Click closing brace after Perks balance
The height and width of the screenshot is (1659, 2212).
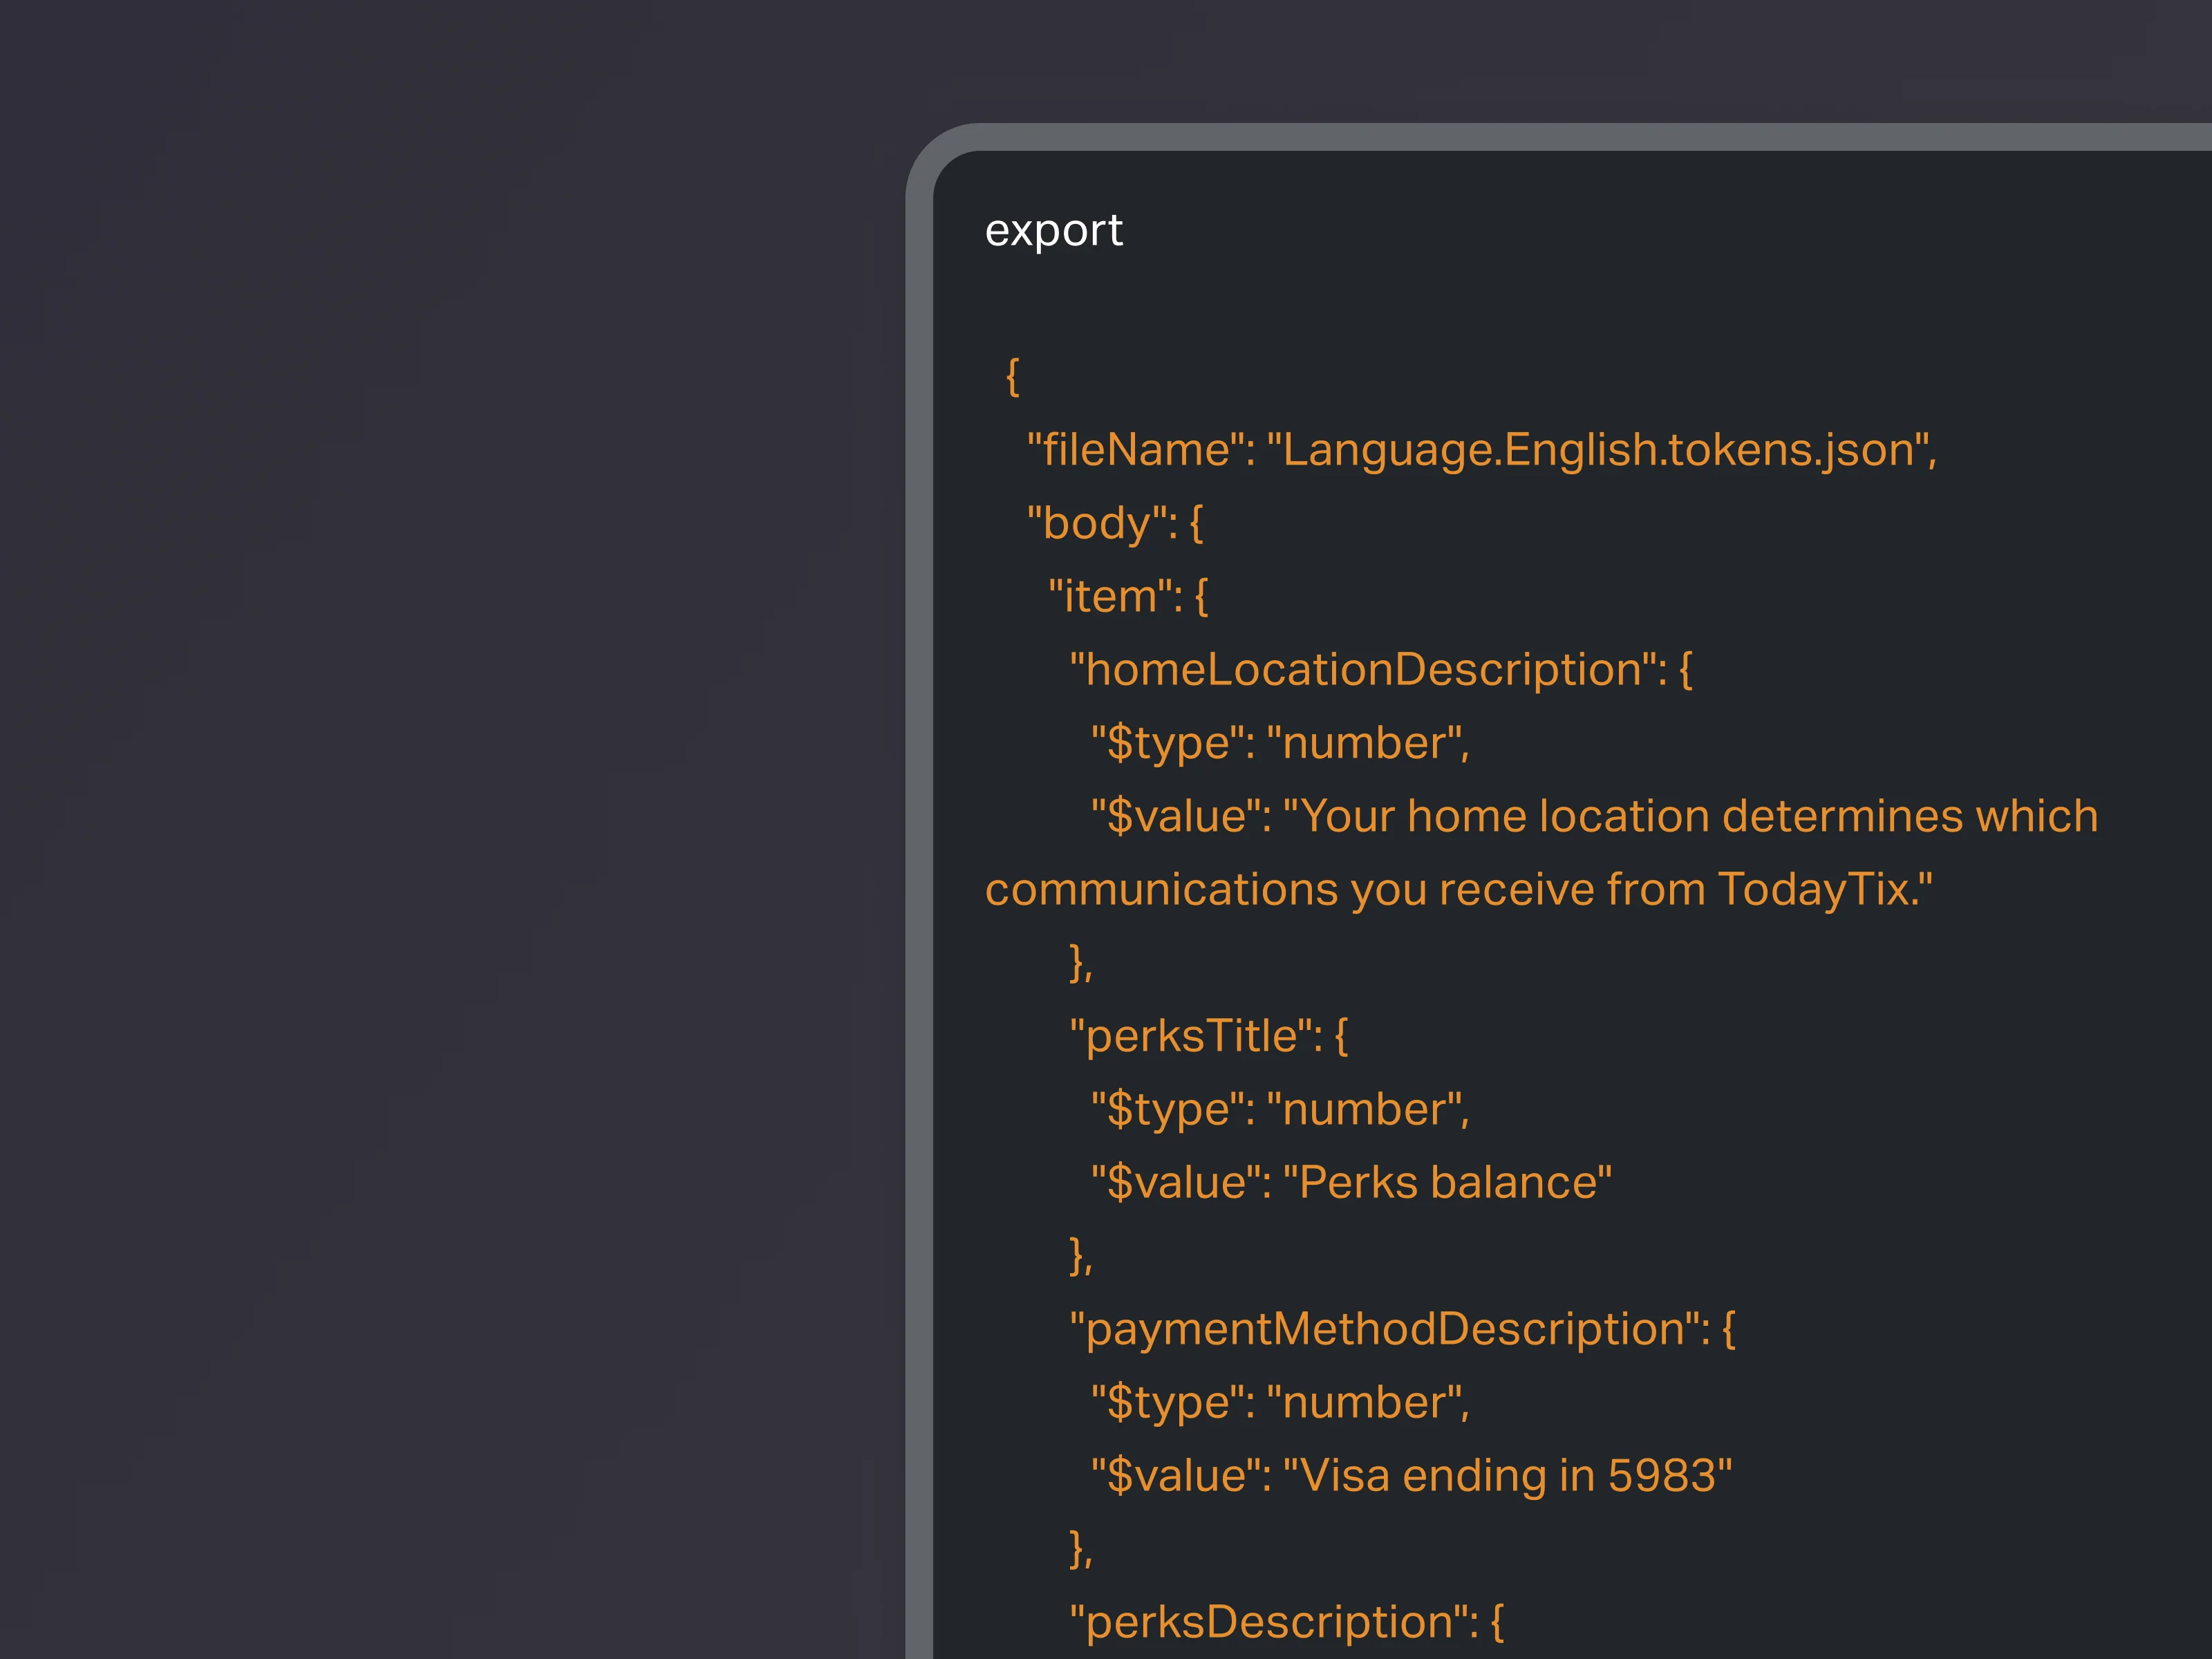[x=1080, y=1256]
